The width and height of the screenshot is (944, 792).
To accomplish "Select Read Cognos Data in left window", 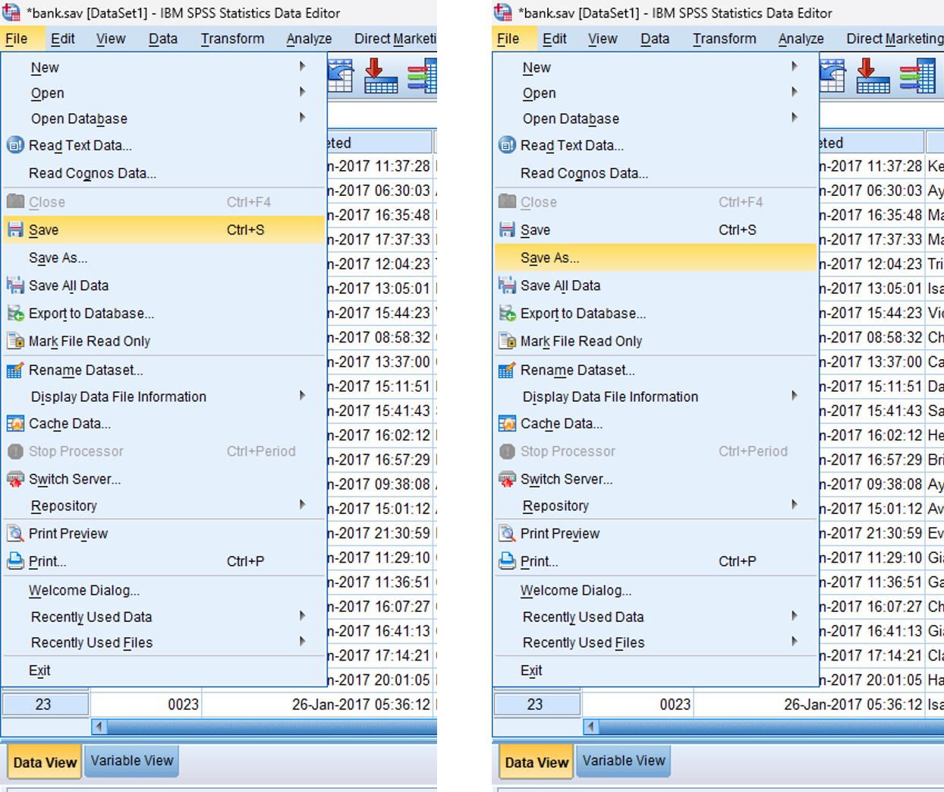I will [164, 173].
